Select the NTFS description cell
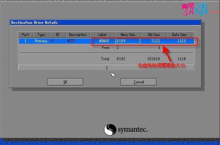 [x=71, y=41]
